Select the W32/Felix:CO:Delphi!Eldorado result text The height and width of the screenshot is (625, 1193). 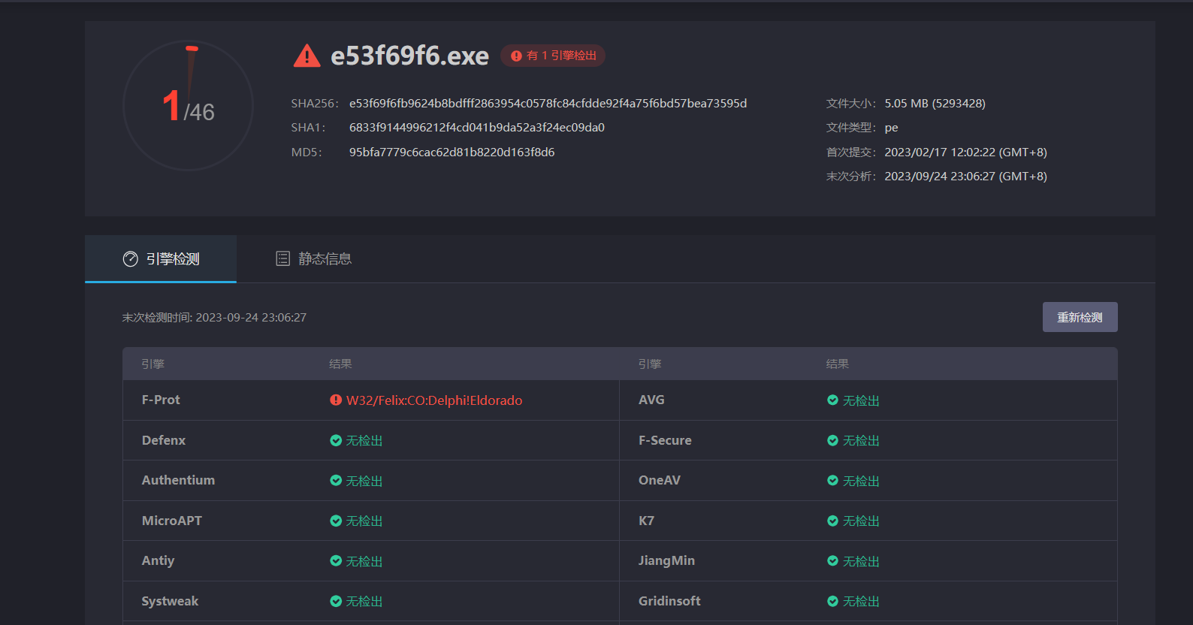pyautogui.click(x=434, y=400)
